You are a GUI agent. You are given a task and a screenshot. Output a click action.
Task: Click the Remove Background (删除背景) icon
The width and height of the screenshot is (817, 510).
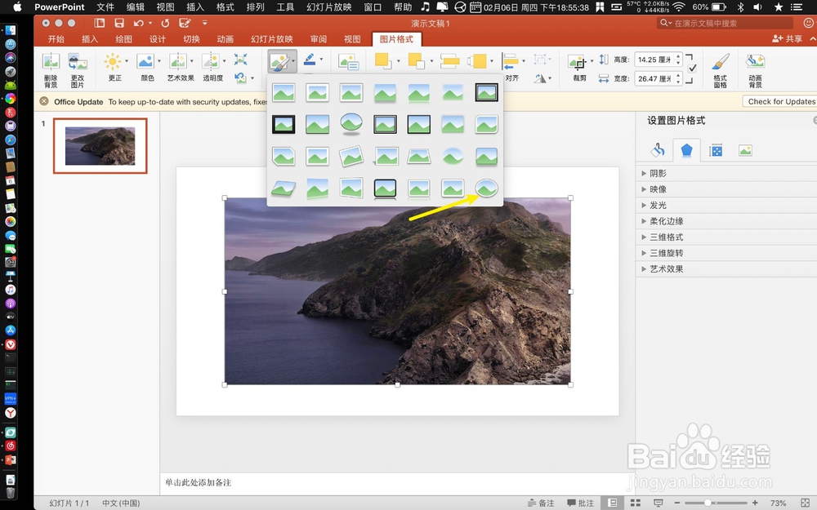(51, 62)
